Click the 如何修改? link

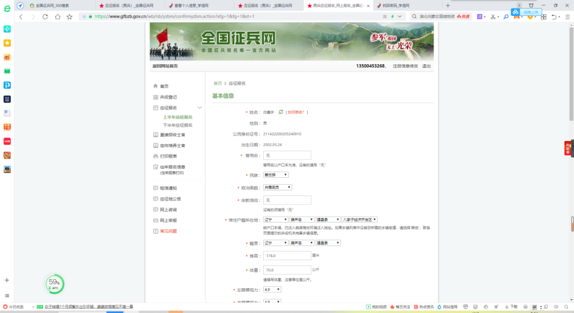[297, 112]
